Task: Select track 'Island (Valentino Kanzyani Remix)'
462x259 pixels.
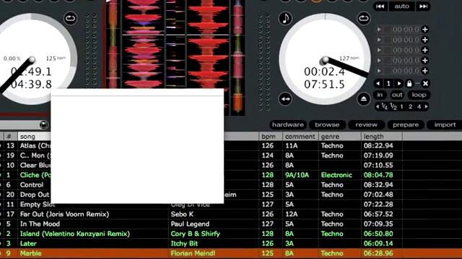Action: click(75, 234)
